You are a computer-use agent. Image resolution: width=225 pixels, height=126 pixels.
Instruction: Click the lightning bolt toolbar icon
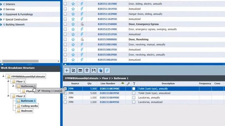click(107, 70)
